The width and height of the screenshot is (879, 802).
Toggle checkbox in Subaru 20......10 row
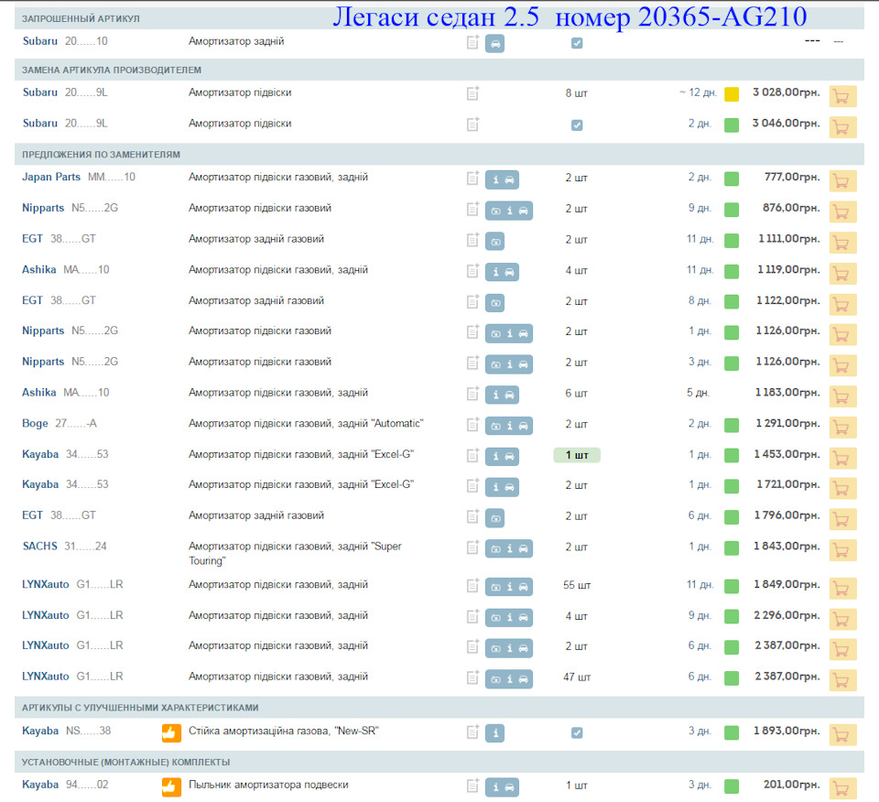click(577, 43)
